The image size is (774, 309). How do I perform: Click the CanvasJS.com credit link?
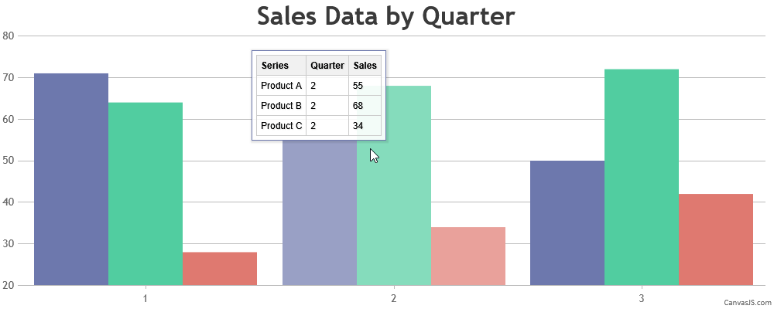coord(748,302)
